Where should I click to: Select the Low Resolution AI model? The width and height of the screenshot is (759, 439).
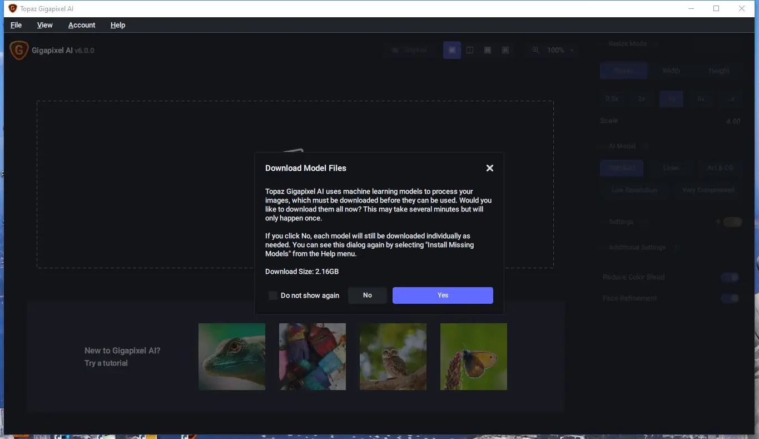(x=634, y=190)
